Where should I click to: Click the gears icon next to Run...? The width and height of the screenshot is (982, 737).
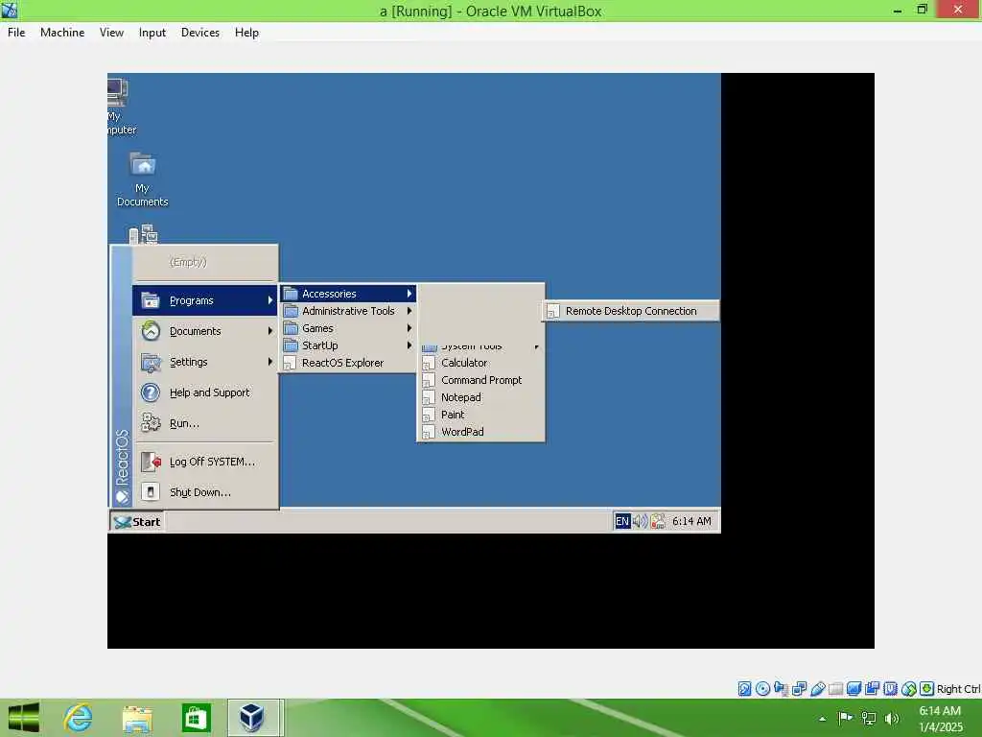(x=151, y=423)
